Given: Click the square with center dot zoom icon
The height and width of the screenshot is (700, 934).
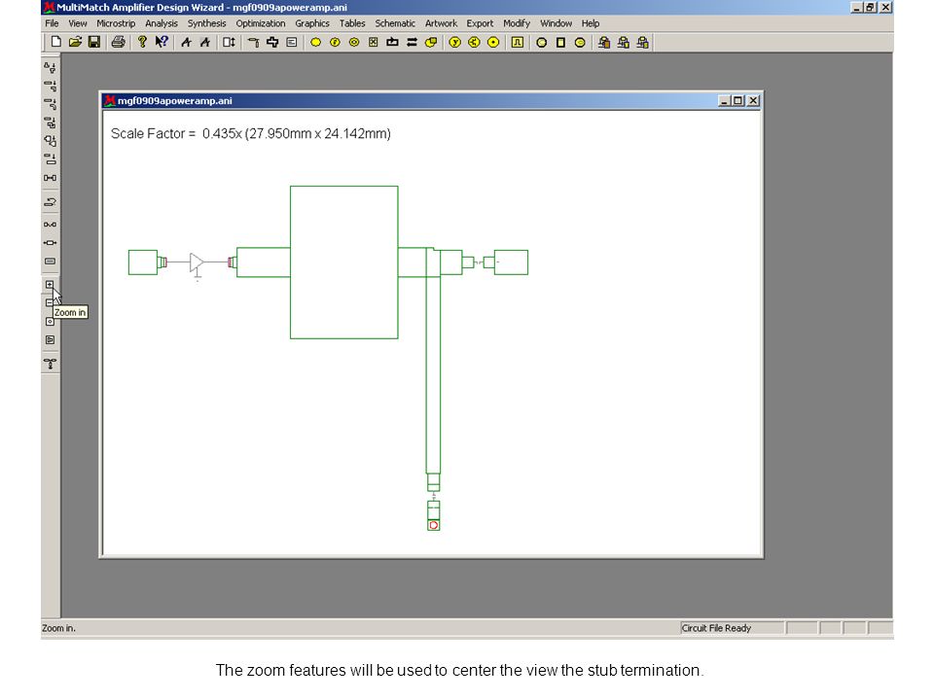Looking at the screenshot, I should [50, 322].
